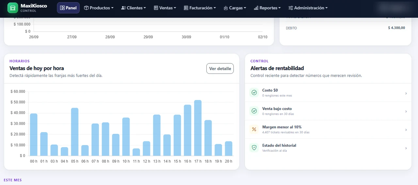Viewport: 418px width, 185px height.
Task: Click the 4.407 tickets revisables subtitle
Action: (x=286, y=132)
